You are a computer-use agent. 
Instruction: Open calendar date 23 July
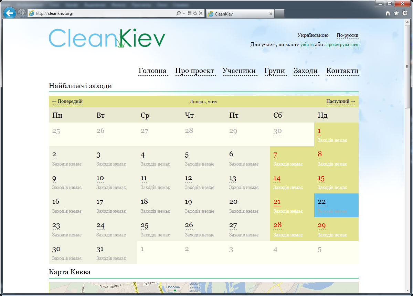click(56, 226)
